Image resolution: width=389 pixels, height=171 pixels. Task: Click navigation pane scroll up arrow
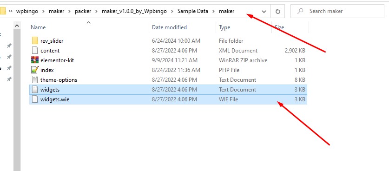(17, 26)
